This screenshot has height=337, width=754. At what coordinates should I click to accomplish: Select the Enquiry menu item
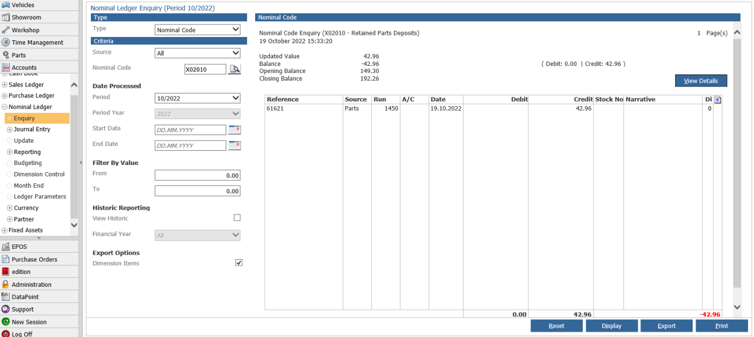(x=37, y=118)
